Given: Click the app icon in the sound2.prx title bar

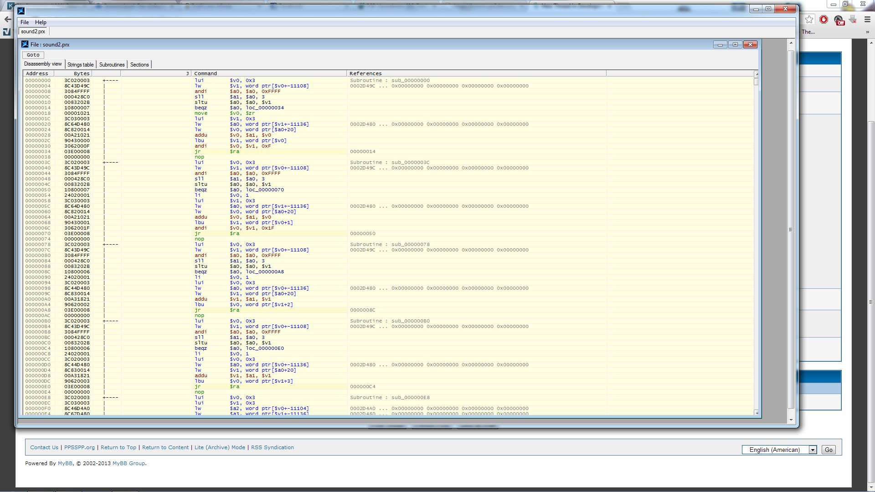Looking at the screenshot, I should 25,44.
